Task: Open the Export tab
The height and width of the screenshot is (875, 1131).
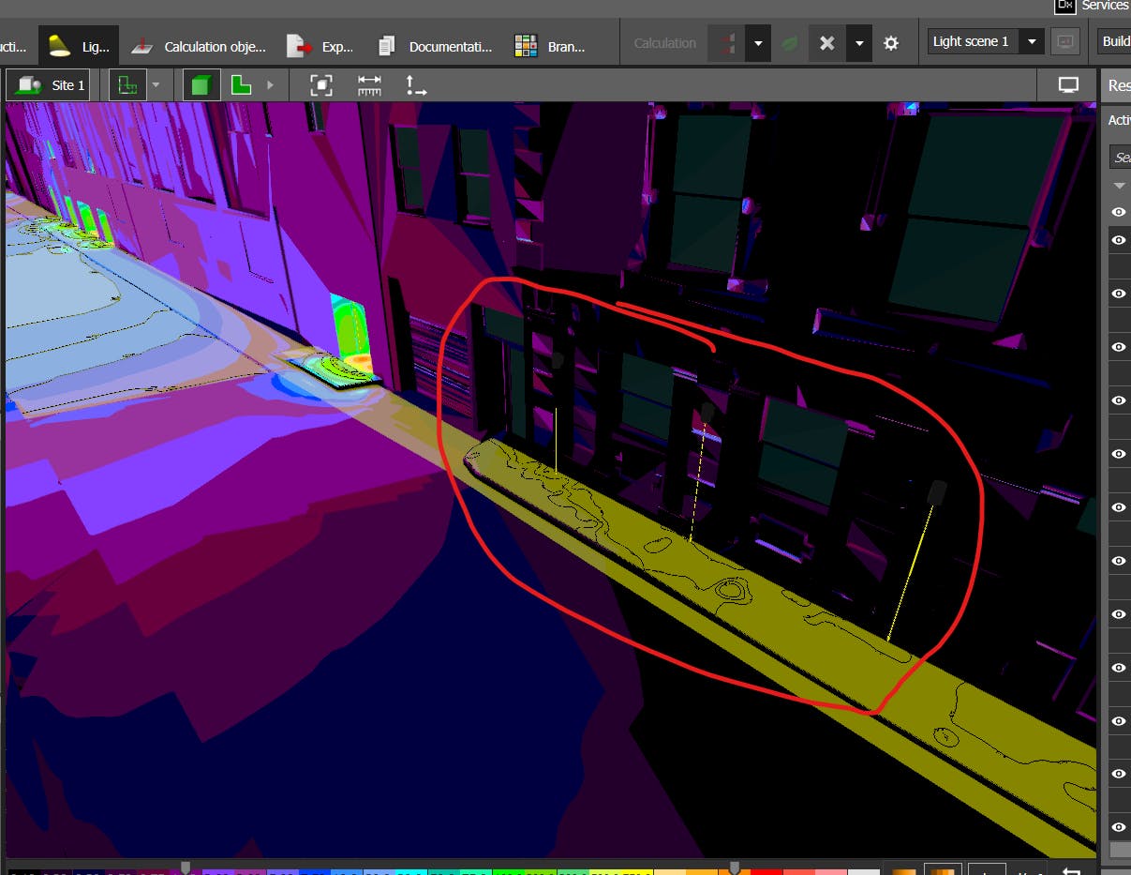Action: click(x=320, y=45)
